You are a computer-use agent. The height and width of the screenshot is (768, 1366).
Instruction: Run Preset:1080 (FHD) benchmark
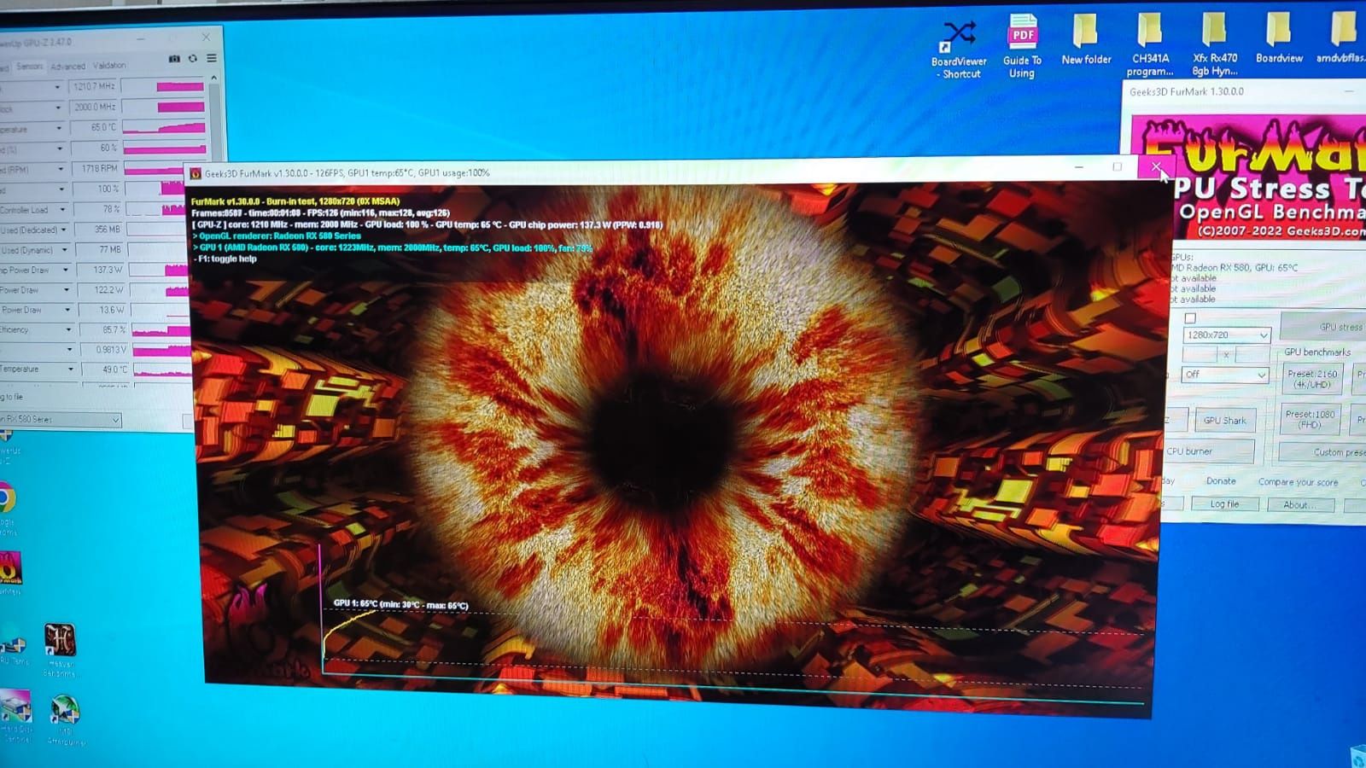click(x=1310, y=419)
